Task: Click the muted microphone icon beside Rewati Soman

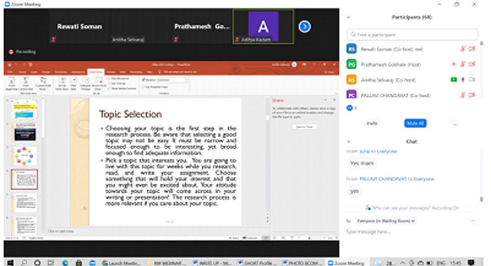Action: pyautogui.click(x=462, y=49)
